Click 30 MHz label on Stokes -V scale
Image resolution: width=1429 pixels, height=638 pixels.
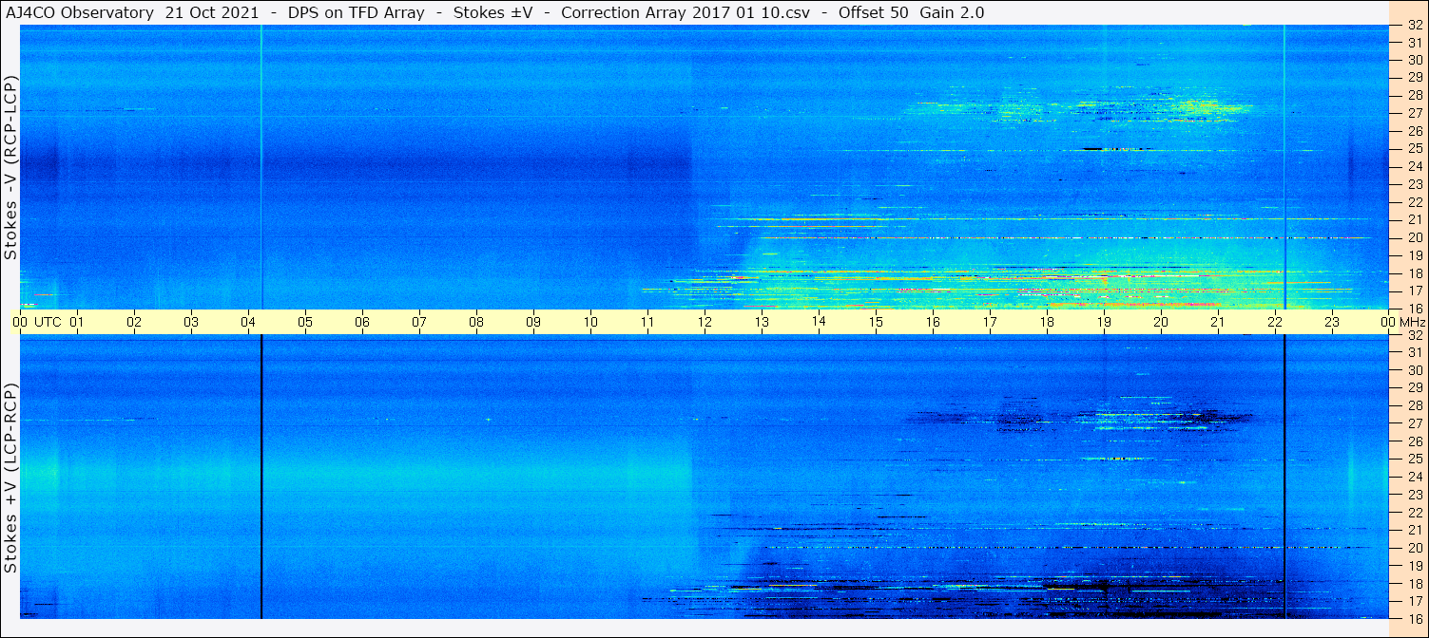pos(1415,60)
